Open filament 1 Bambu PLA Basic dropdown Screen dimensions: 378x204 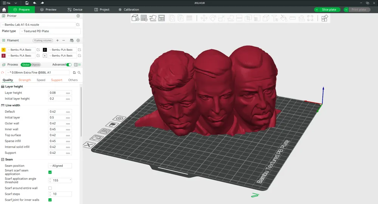pyautogui.click(x=21, y=49)
